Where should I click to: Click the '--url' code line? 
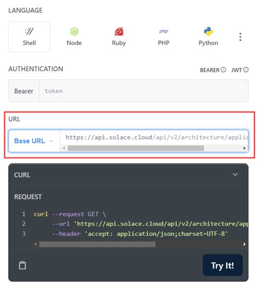(x=150, y=224)
